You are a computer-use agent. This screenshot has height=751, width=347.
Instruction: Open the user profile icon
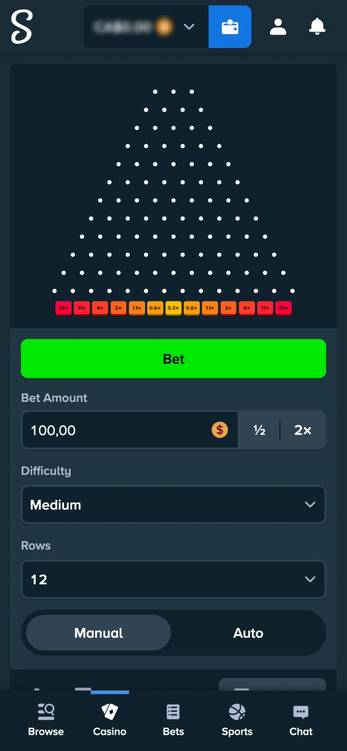point(278,26)
